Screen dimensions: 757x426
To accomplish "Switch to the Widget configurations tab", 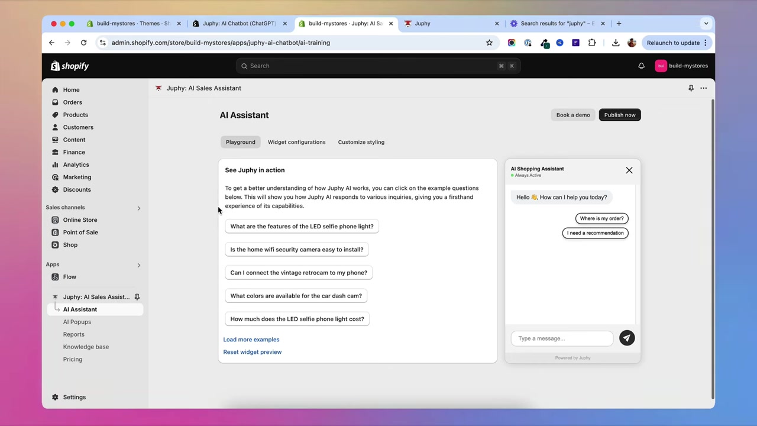I will 296,142.
